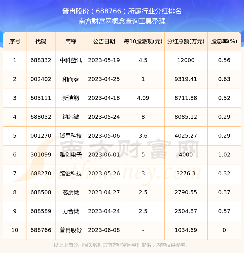Open stock name 雅创电子
This screenshot has width=244, height=260.
(71, 155)
